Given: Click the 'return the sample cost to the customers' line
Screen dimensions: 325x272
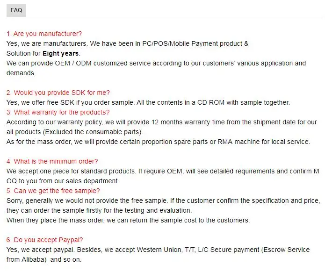Looking at the screenshot, I should pos(128,220).
